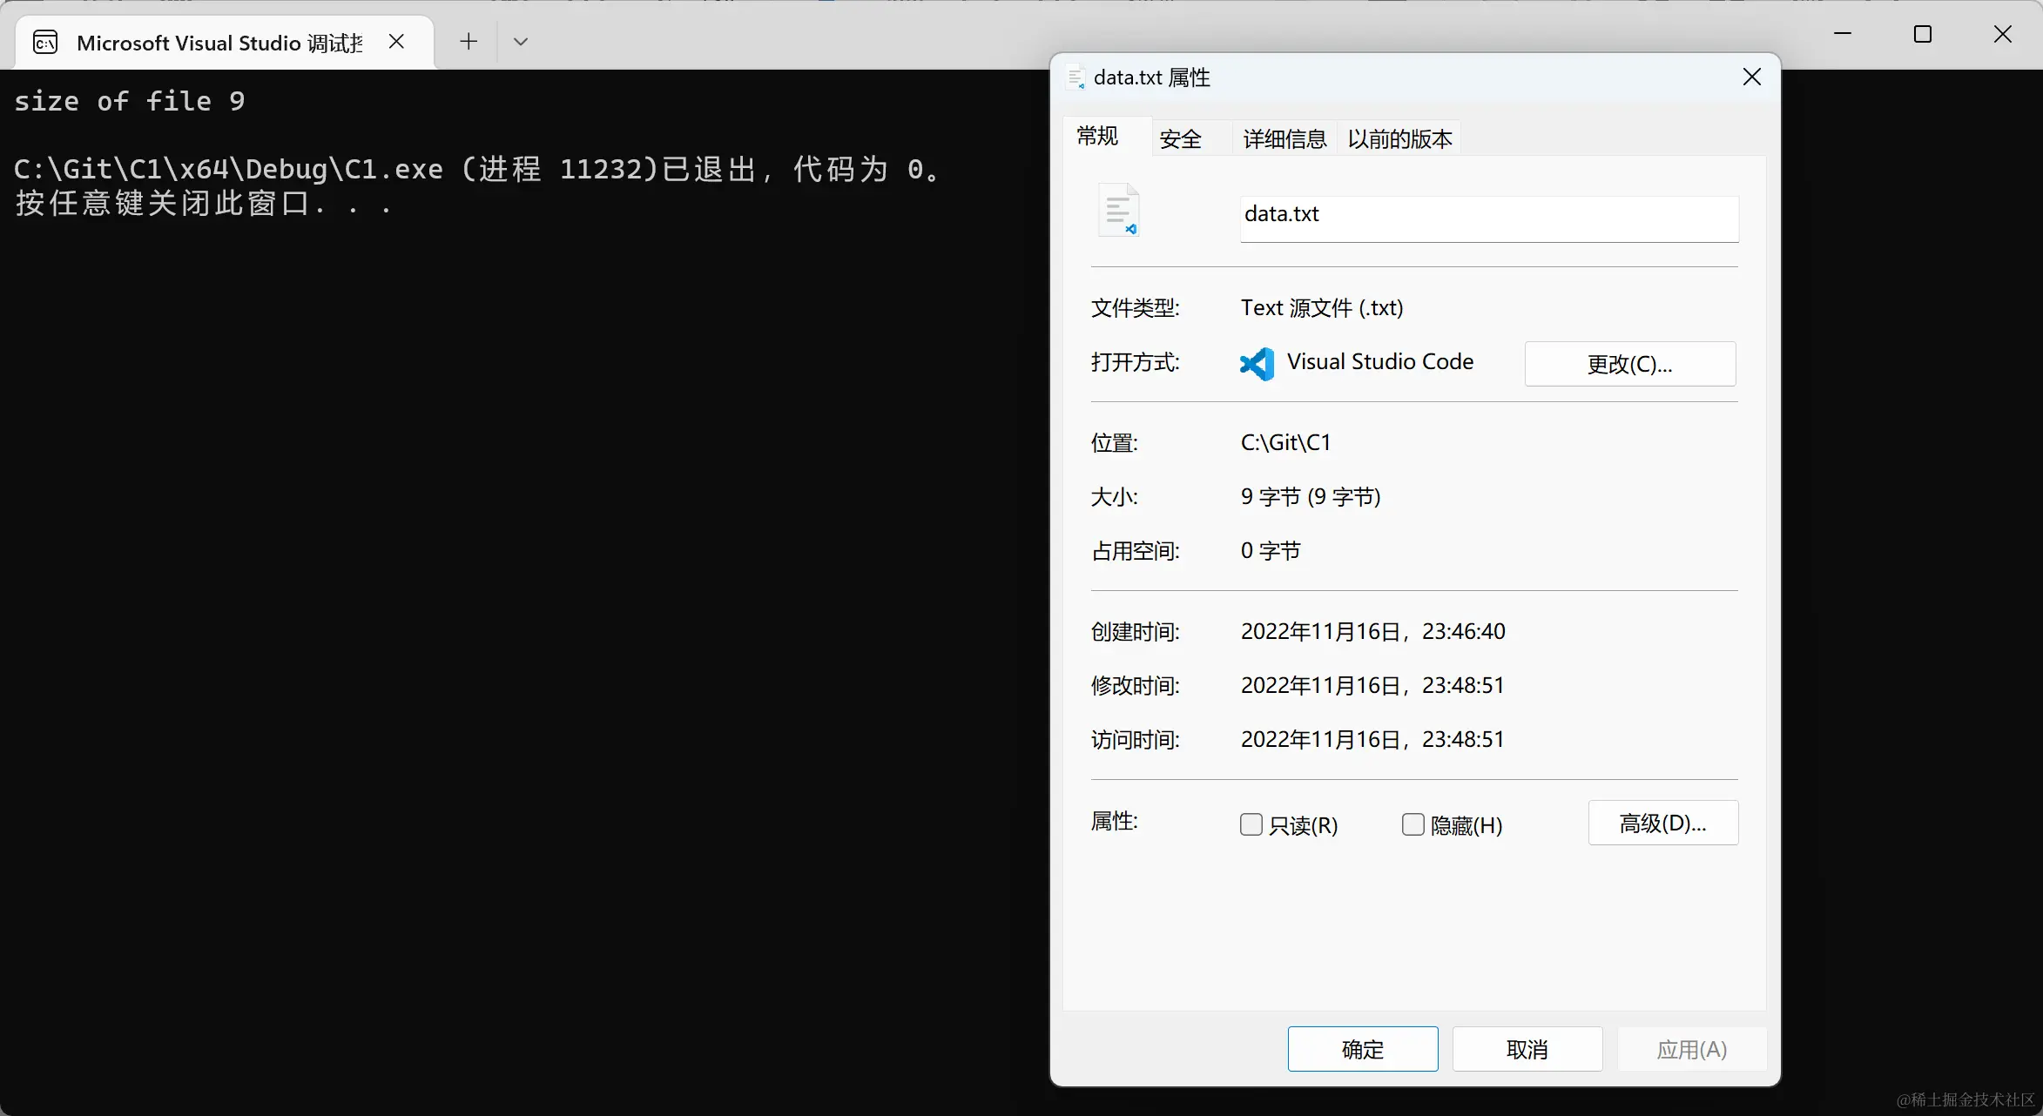The height and width of the screenshot is (1116, 2043).
Task: Open the 高级(D)... attributes dialog
Action: point(1662,823)
